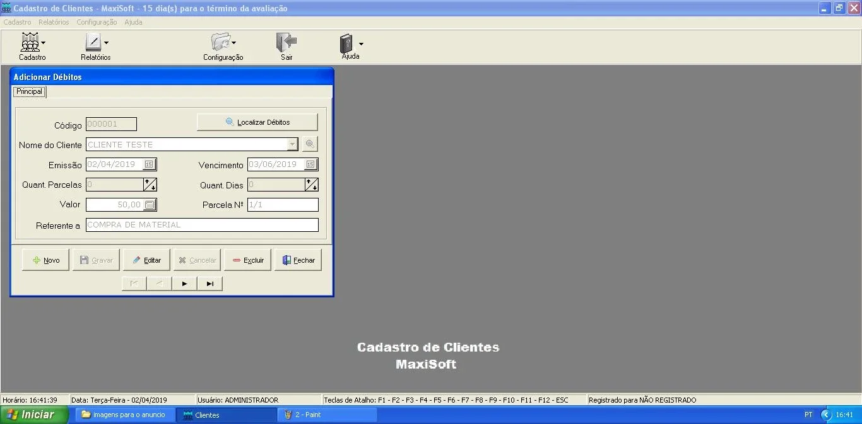Click the Registrado para NÃO REGISTRADO text
Image resolution: width=862 pixels, height=424 pixels.
pos(642,400)
